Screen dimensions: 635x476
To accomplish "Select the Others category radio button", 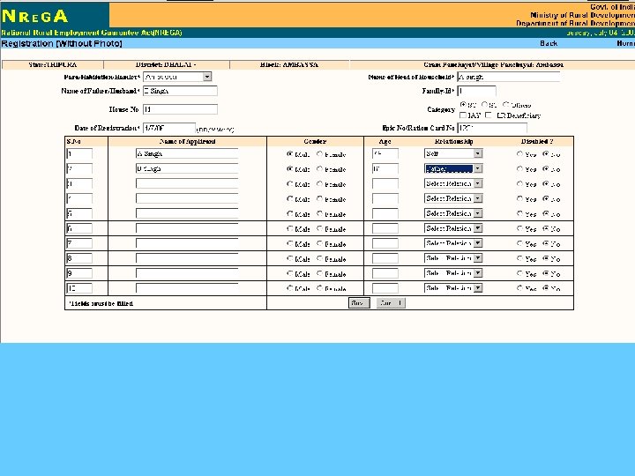I will 506,104.
